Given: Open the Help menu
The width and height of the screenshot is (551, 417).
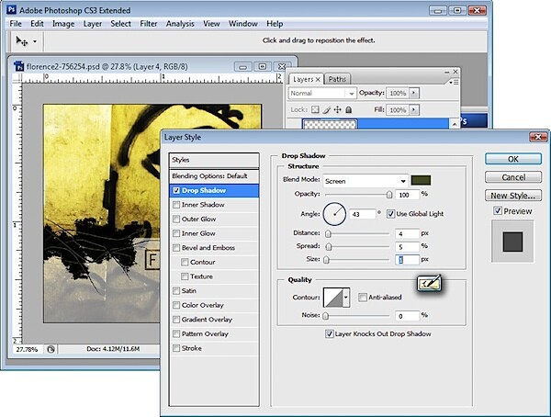Looking at the screenshot, I should pos(275,24).
